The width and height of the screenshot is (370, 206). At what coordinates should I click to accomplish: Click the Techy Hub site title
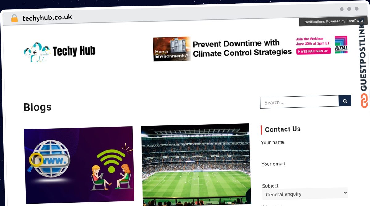[74, 51]
